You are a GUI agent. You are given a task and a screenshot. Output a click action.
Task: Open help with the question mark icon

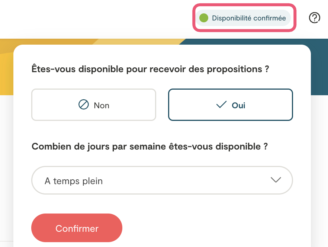point(315,17)
